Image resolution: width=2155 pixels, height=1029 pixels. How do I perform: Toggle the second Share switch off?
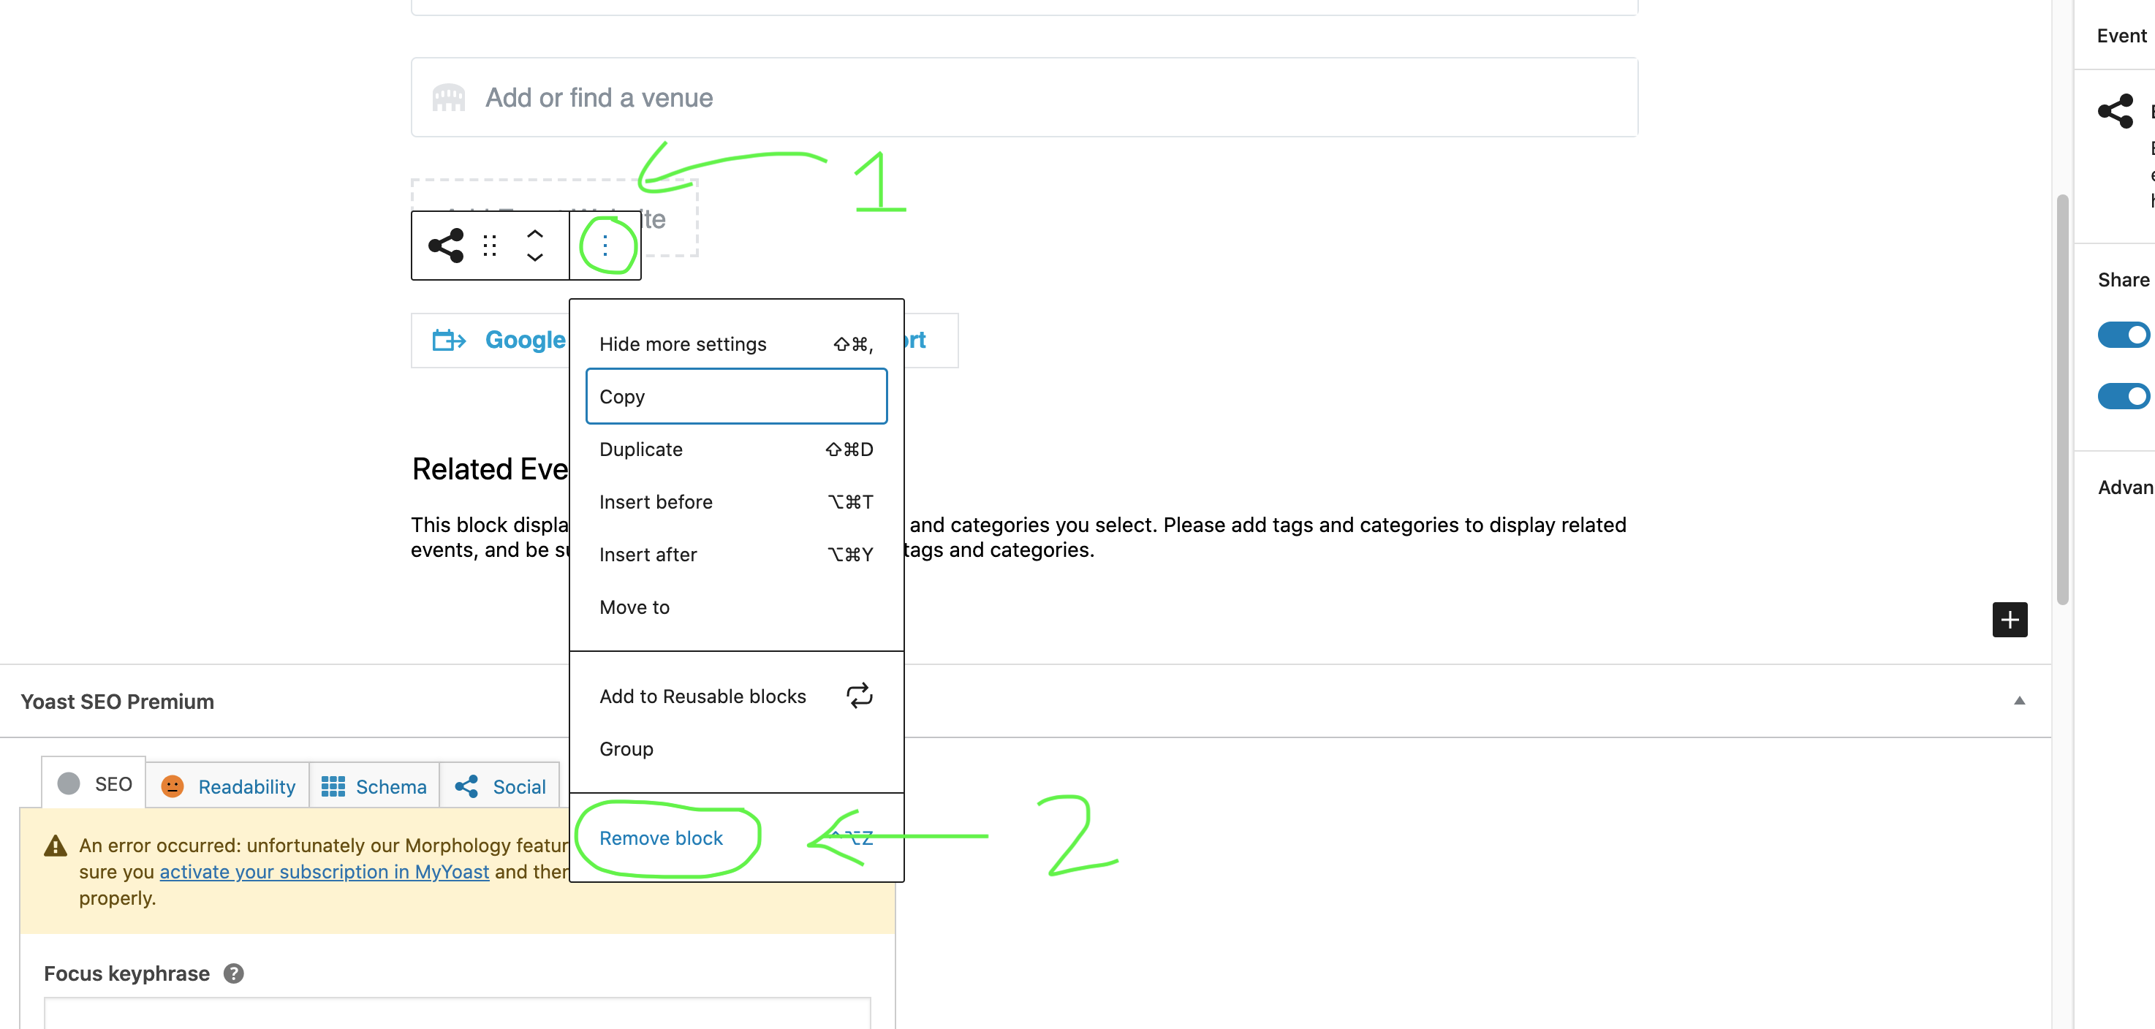(2124, 395)
